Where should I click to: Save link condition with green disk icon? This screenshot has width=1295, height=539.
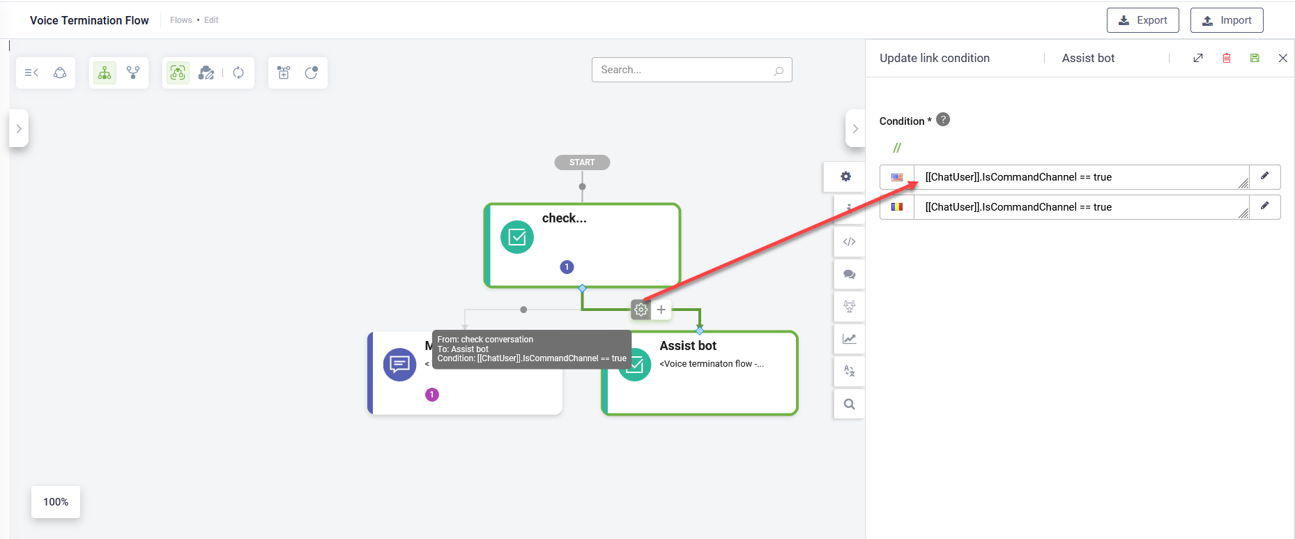[x=1255, y=58]
